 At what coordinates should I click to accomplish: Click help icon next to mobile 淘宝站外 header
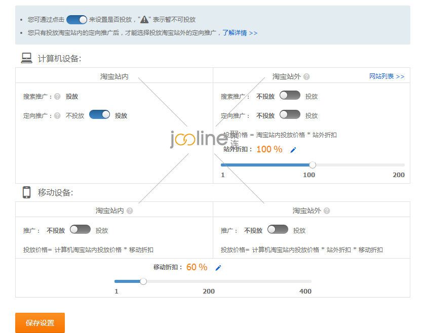(x=327, y=211)
